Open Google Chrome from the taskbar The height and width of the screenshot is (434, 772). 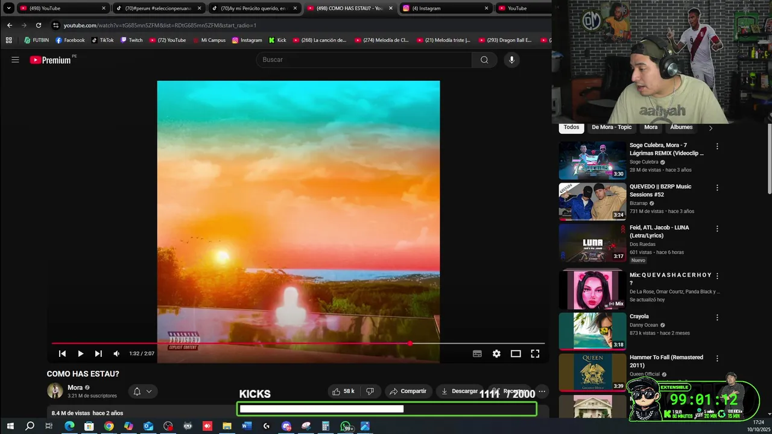(x=109, y=426)
